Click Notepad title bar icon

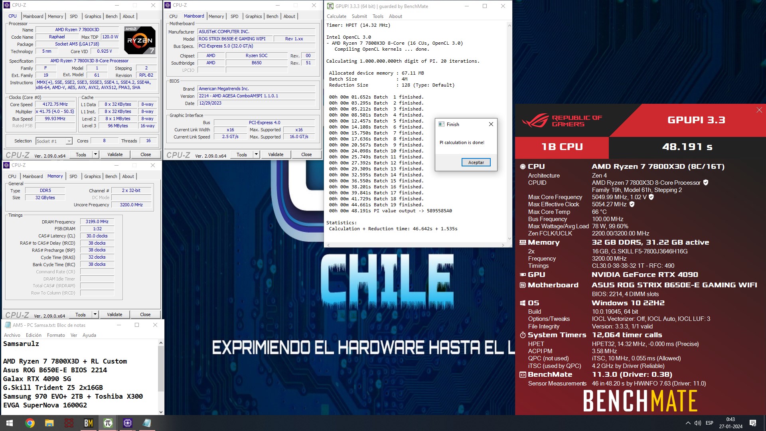coord(8,325)
